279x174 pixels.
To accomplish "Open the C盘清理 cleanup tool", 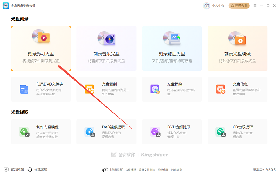I will (x=131, y=170).
